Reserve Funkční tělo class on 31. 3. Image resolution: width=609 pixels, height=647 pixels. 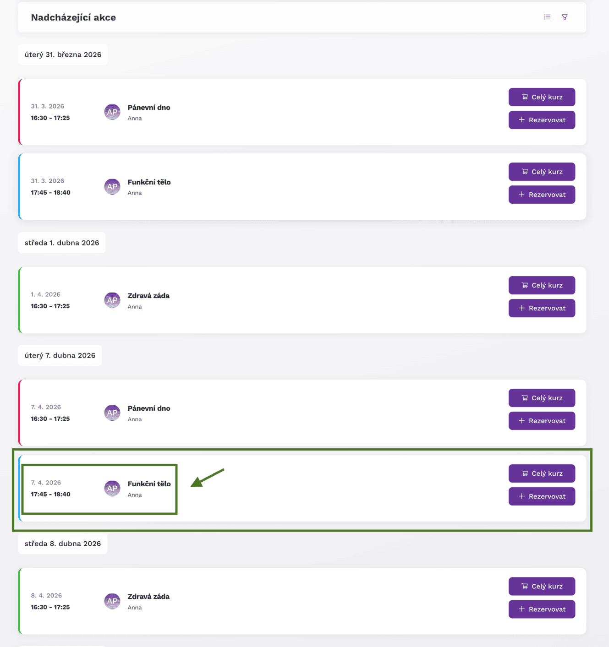point(542,195)
